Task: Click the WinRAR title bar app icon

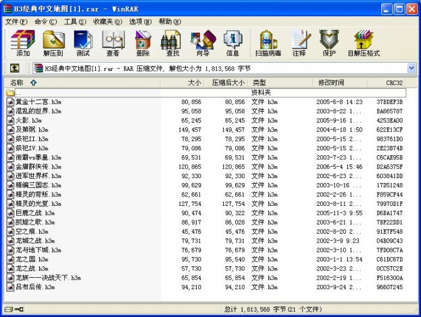Action: (8, 8)
